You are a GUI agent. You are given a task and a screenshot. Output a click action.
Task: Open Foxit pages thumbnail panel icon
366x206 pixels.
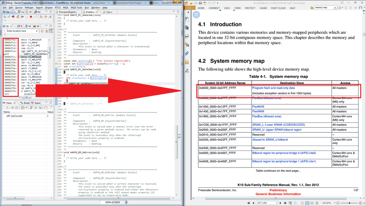(x=187, y=27)
